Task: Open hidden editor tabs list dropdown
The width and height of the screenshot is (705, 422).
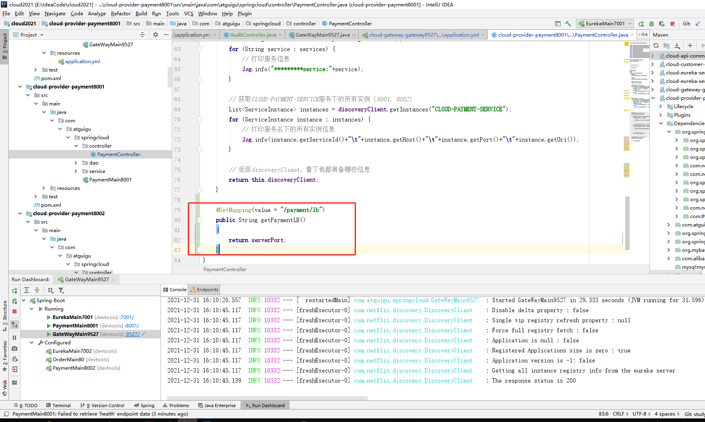Action: tap(643, 35)
